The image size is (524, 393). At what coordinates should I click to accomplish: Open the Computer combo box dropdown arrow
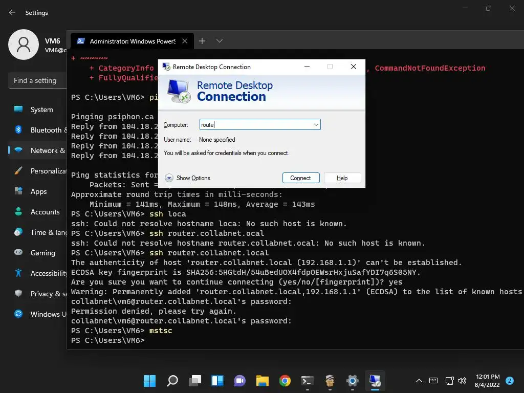[x=316, y=125]
